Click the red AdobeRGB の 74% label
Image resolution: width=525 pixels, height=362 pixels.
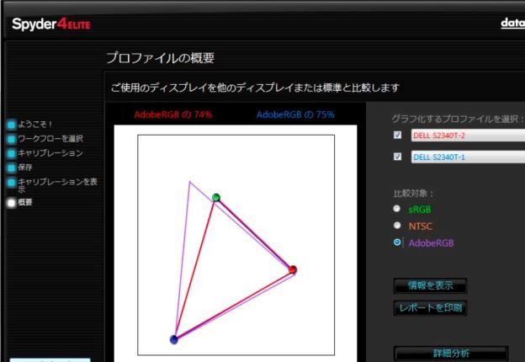pos(173,114)
